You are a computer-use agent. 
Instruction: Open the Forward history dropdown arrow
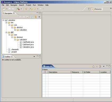tap(43, 9)
